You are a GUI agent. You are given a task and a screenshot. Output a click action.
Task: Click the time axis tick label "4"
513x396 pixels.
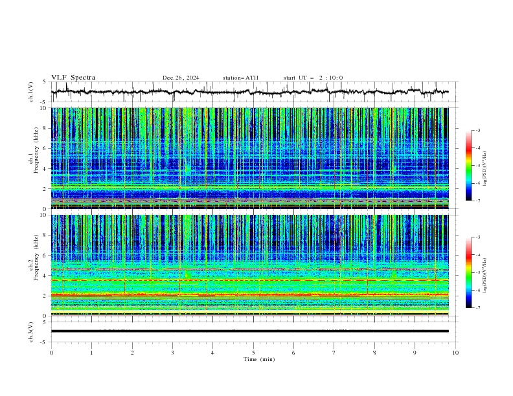[x=212, y=353]
